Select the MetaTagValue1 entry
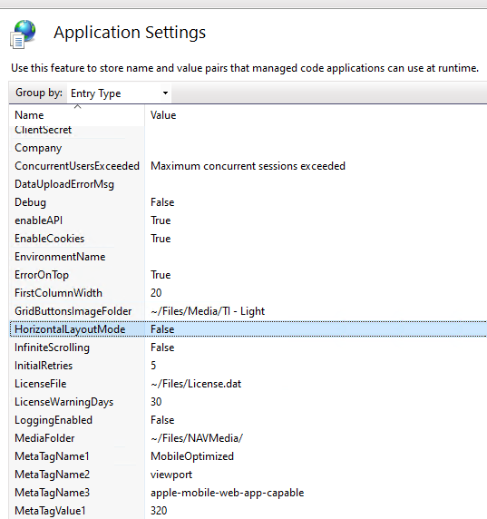The image size is (487, 519). tap(50, 511)
